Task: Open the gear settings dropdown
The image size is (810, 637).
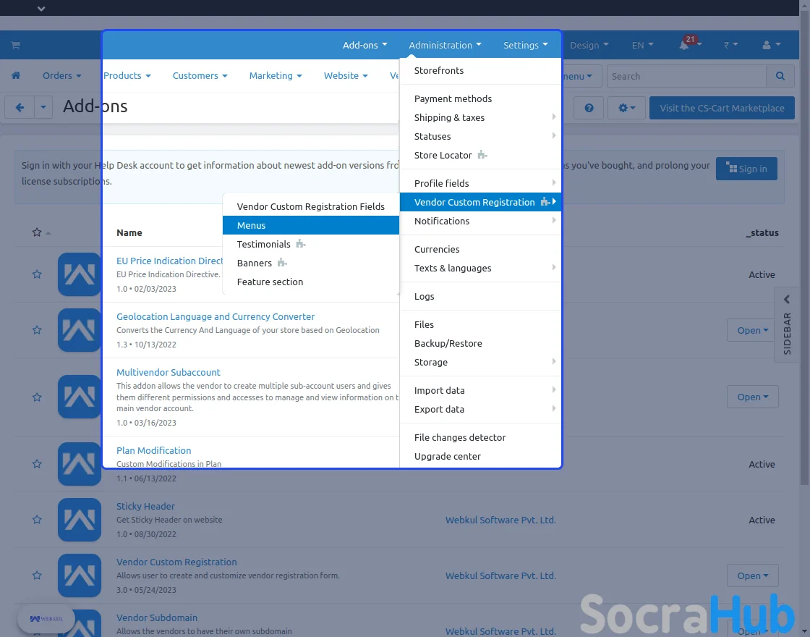Action: [626, 108]
